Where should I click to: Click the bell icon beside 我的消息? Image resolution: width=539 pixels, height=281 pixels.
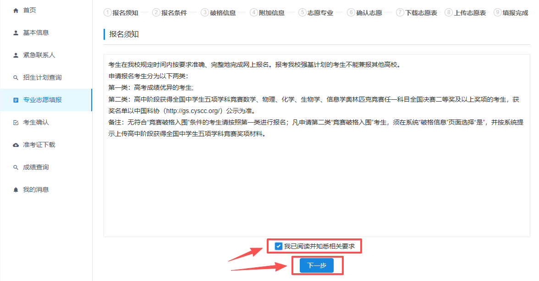pyautogui.click(x=16, y=189)
